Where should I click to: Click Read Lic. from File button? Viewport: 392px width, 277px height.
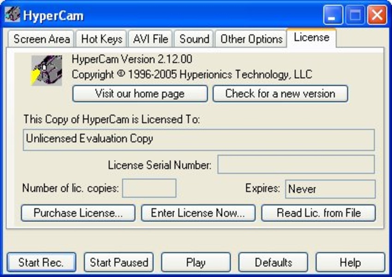point(319,213)
